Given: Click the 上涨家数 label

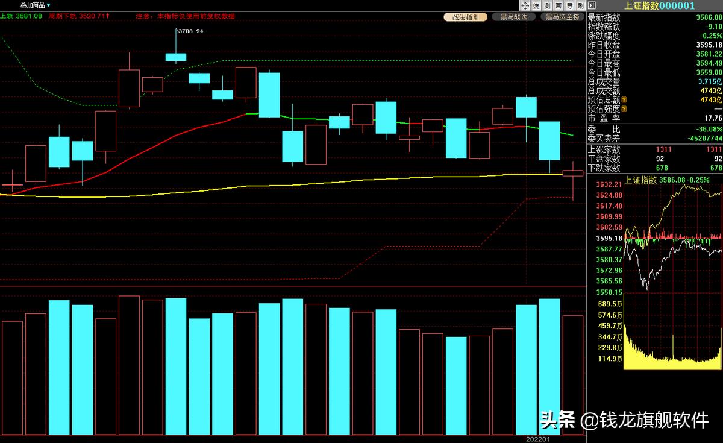Looking at the screenshot, I should [x=604, y=149].
